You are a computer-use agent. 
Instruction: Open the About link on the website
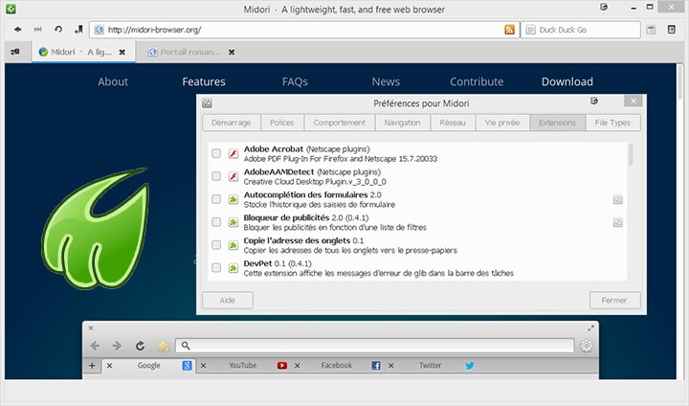[113, 81]
